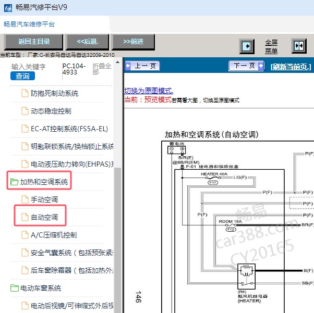Screen dimensions: 314x313
Task: Click document icon beside 钥匙联锁系统
Action: [25, 146]
